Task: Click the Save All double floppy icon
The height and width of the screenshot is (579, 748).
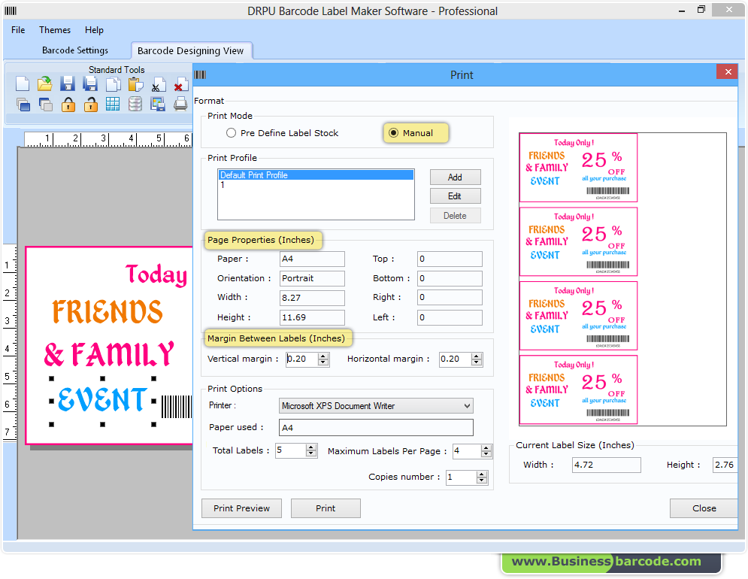Action: pos(90,84)
